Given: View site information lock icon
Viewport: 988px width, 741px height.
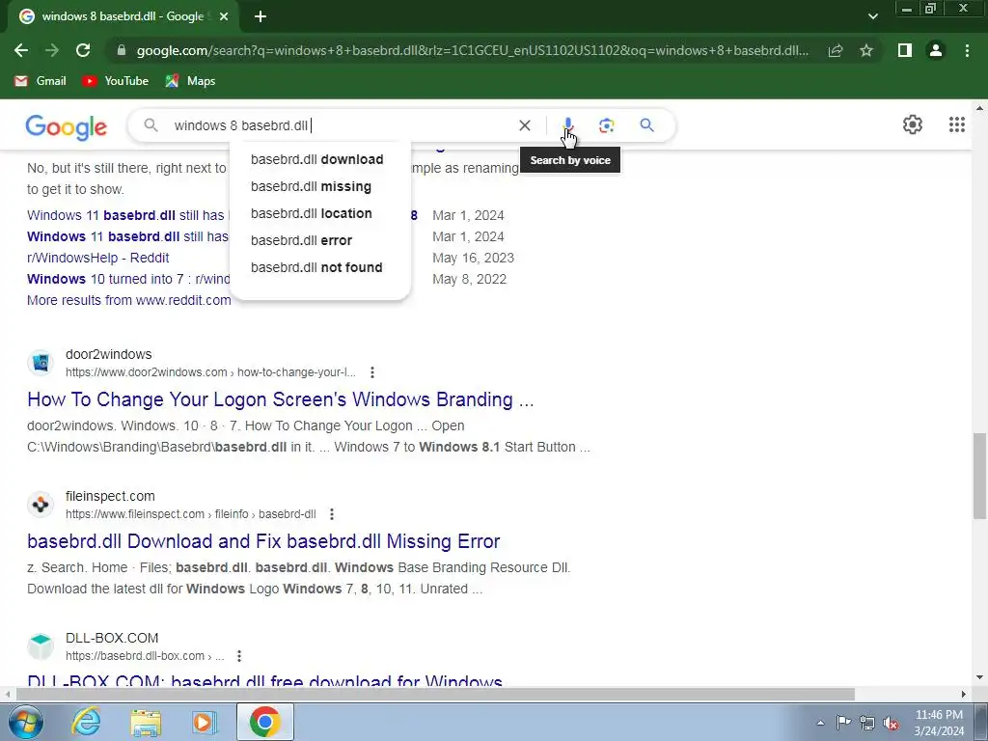Looking at the screenshot, I should [122, 50].
